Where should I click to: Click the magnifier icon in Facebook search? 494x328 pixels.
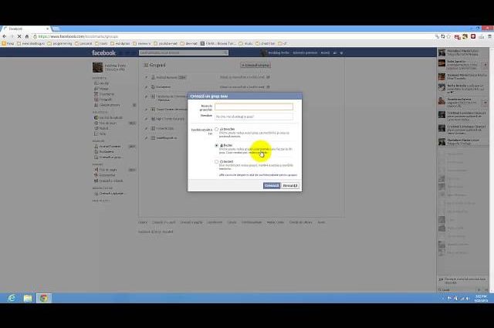point(225,53)
